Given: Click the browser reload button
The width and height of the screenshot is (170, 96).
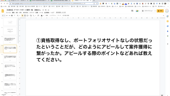Looking at the screenshot, I should [7, 3].
